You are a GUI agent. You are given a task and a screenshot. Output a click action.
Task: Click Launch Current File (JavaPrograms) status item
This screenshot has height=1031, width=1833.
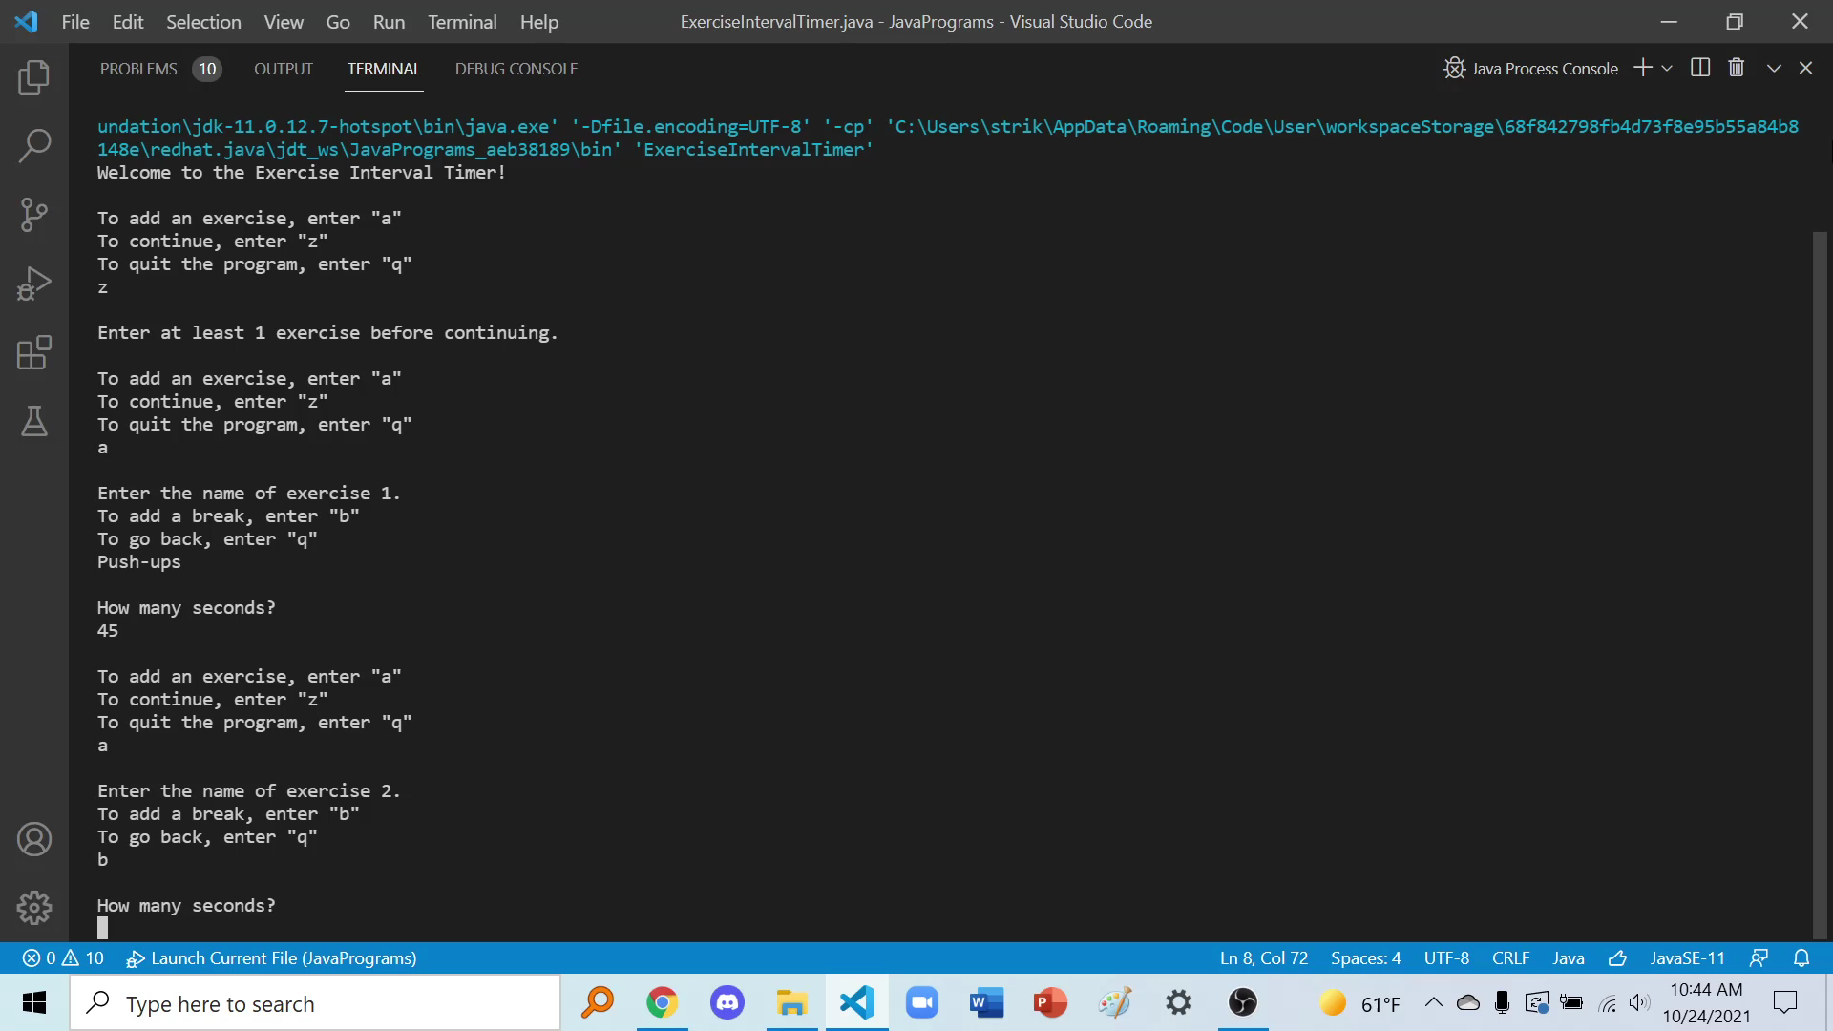click(x=272, y=958)
